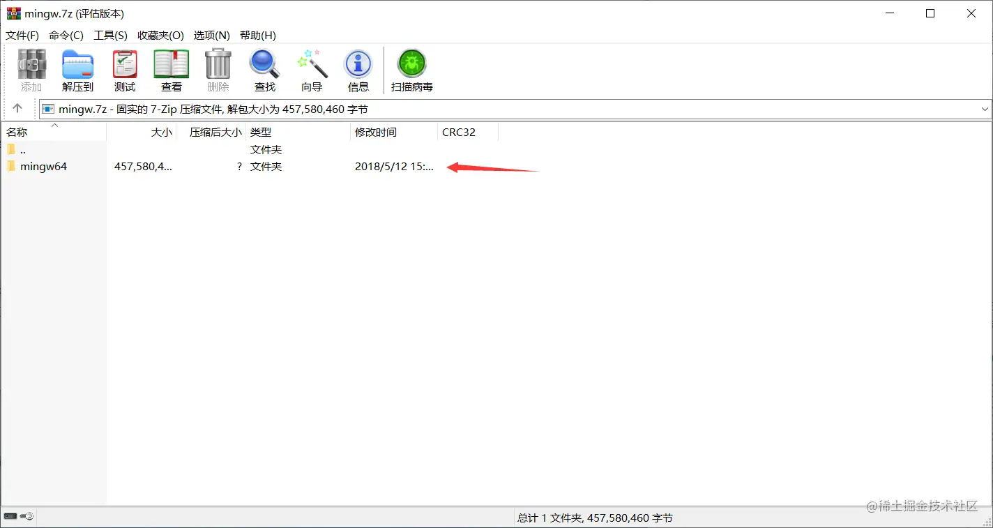The image size is (993, 528).
Task: Maximize the WinRAR window
Action: (930, 13)
